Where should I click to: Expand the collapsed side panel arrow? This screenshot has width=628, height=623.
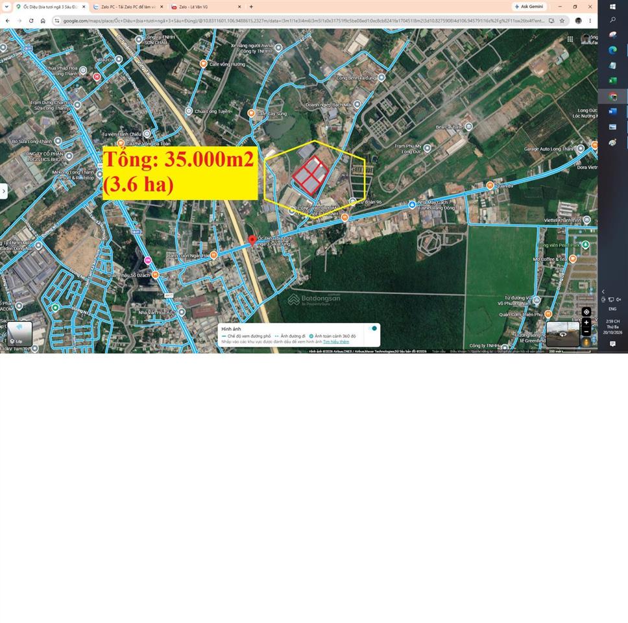click(x=4, y=191)
